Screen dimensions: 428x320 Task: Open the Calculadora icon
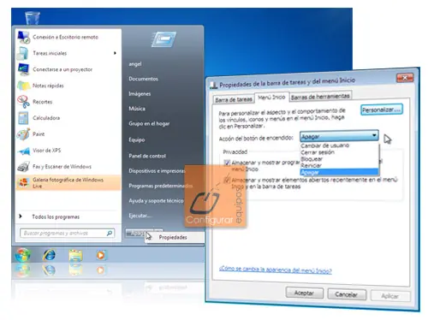23,118
